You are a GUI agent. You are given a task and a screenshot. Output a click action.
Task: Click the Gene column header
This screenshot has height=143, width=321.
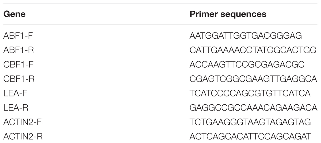(x=14, y=14)
